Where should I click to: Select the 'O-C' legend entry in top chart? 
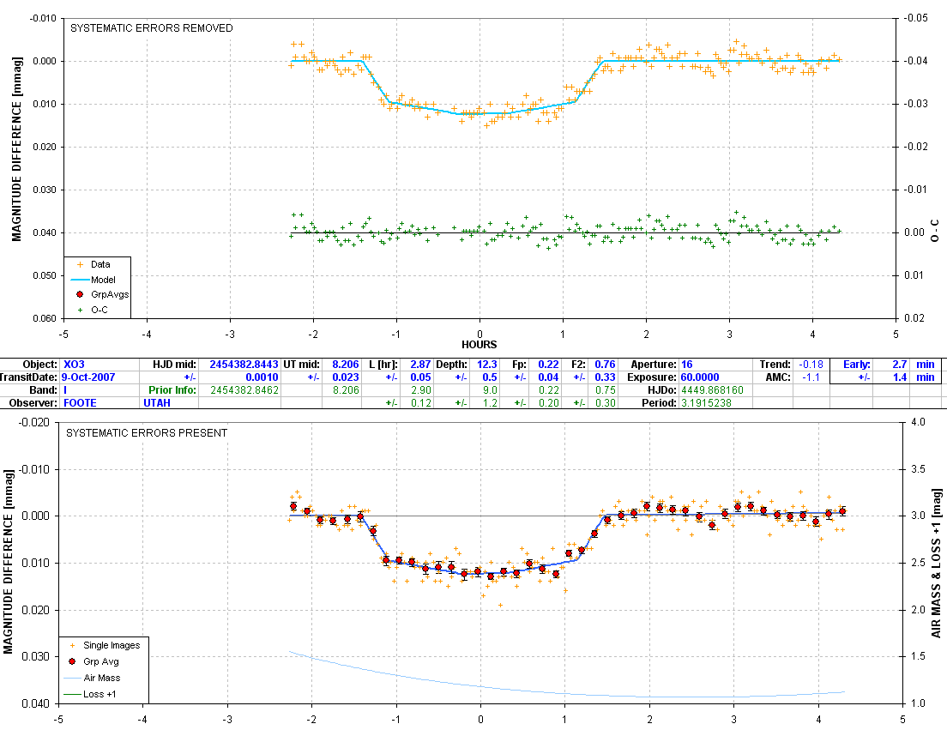tap(93, 310)
